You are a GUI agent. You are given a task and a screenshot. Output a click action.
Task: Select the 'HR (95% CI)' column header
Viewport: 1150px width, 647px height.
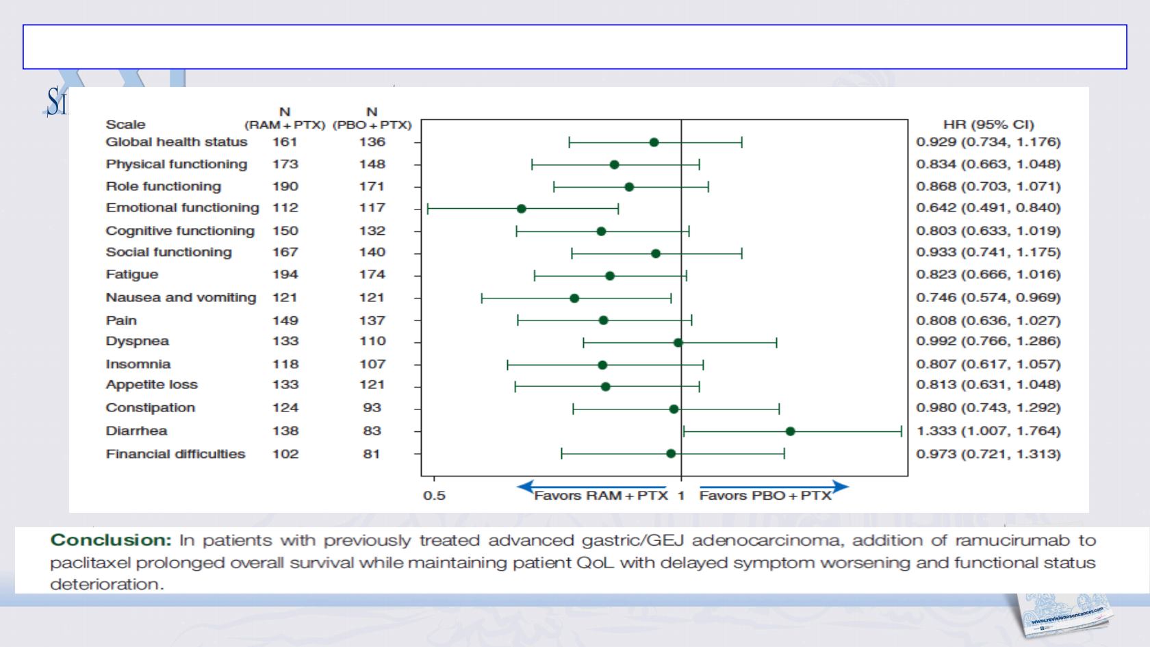[x=988, y=125]
